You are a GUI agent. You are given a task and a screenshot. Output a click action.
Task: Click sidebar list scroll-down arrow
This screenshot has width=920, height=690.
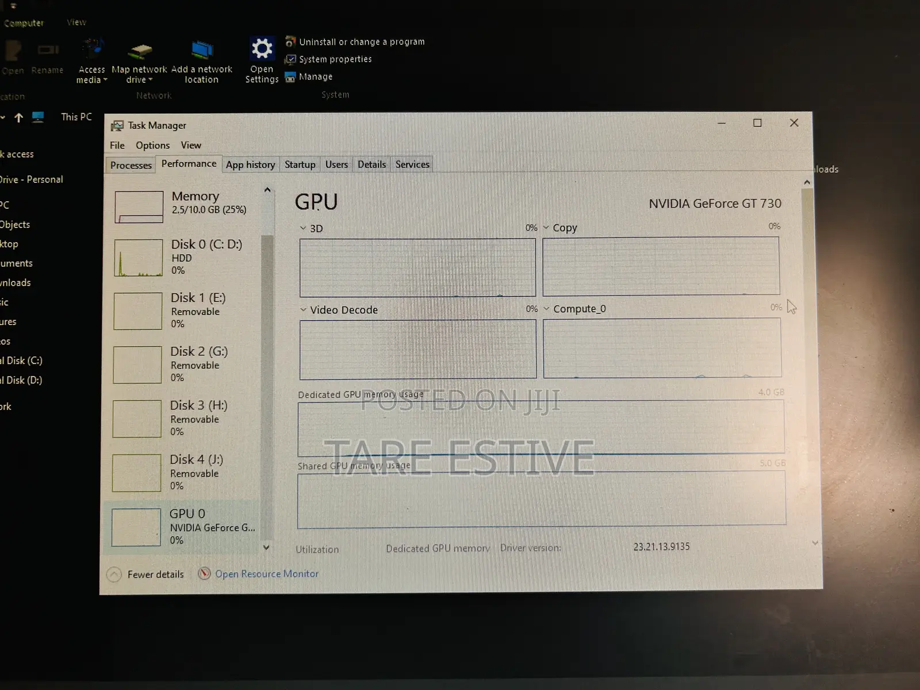point(266,547)
